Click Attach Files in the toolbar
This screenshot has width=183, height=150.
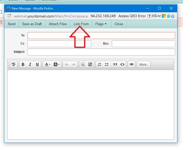click(58, 24)
